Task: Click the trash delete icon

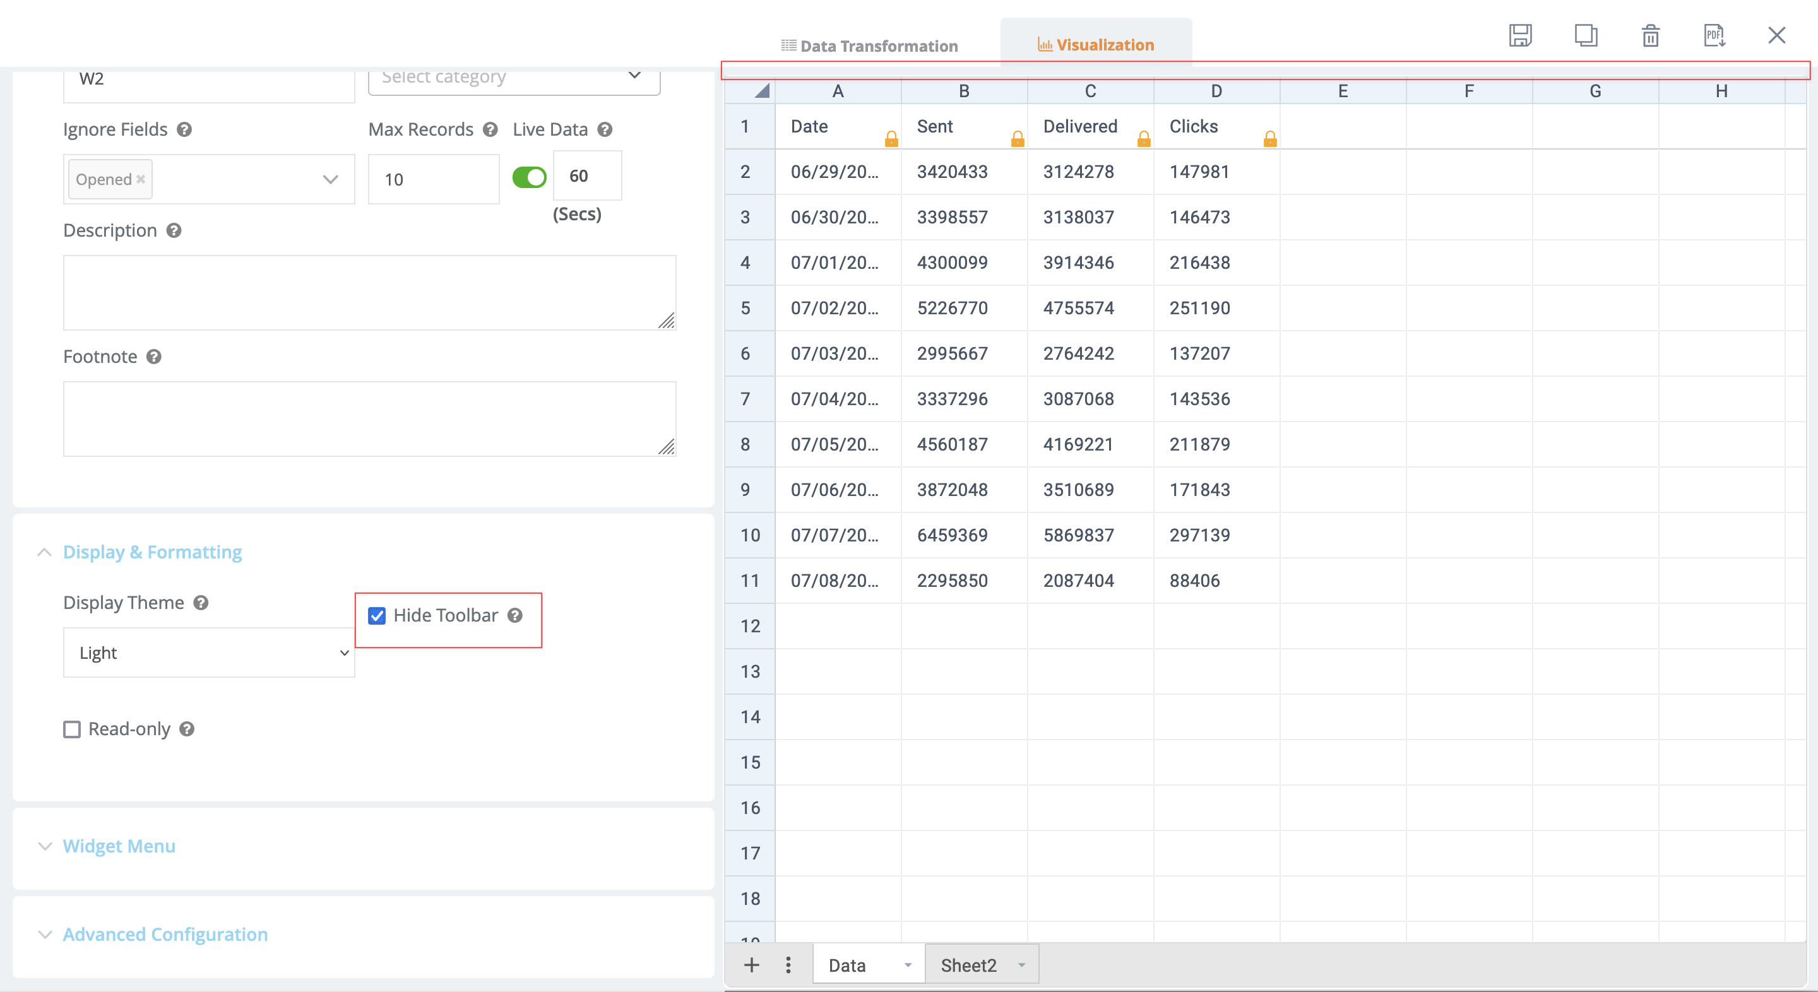Action: point(1650,35)
